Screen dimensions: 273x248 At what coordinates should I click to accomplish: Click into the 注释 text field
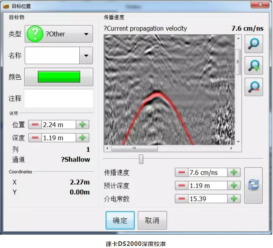pos(58,99)
